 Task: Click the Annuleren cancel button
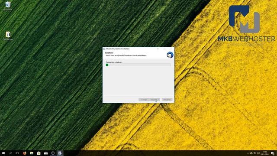167,100
